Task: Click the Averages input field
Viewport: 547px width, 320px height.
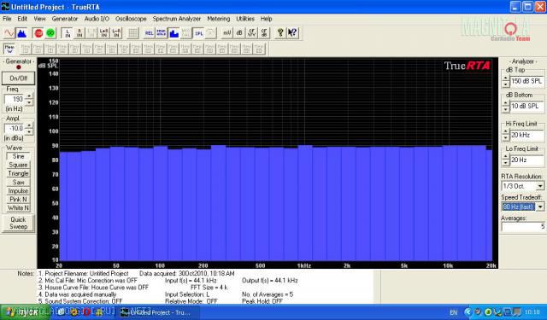Action: (x=523, y=227)
